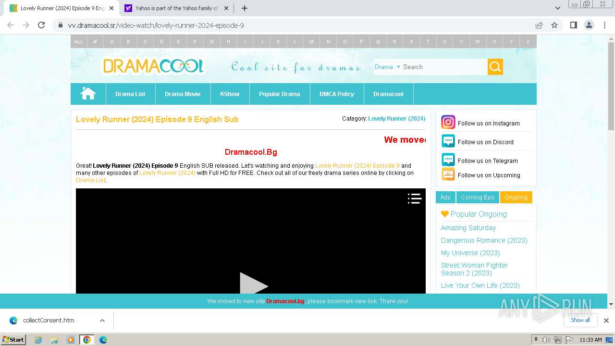The image size is (615, 346).
Task: Bookmark this page with the star icon
Action: (x=554, y=25)
